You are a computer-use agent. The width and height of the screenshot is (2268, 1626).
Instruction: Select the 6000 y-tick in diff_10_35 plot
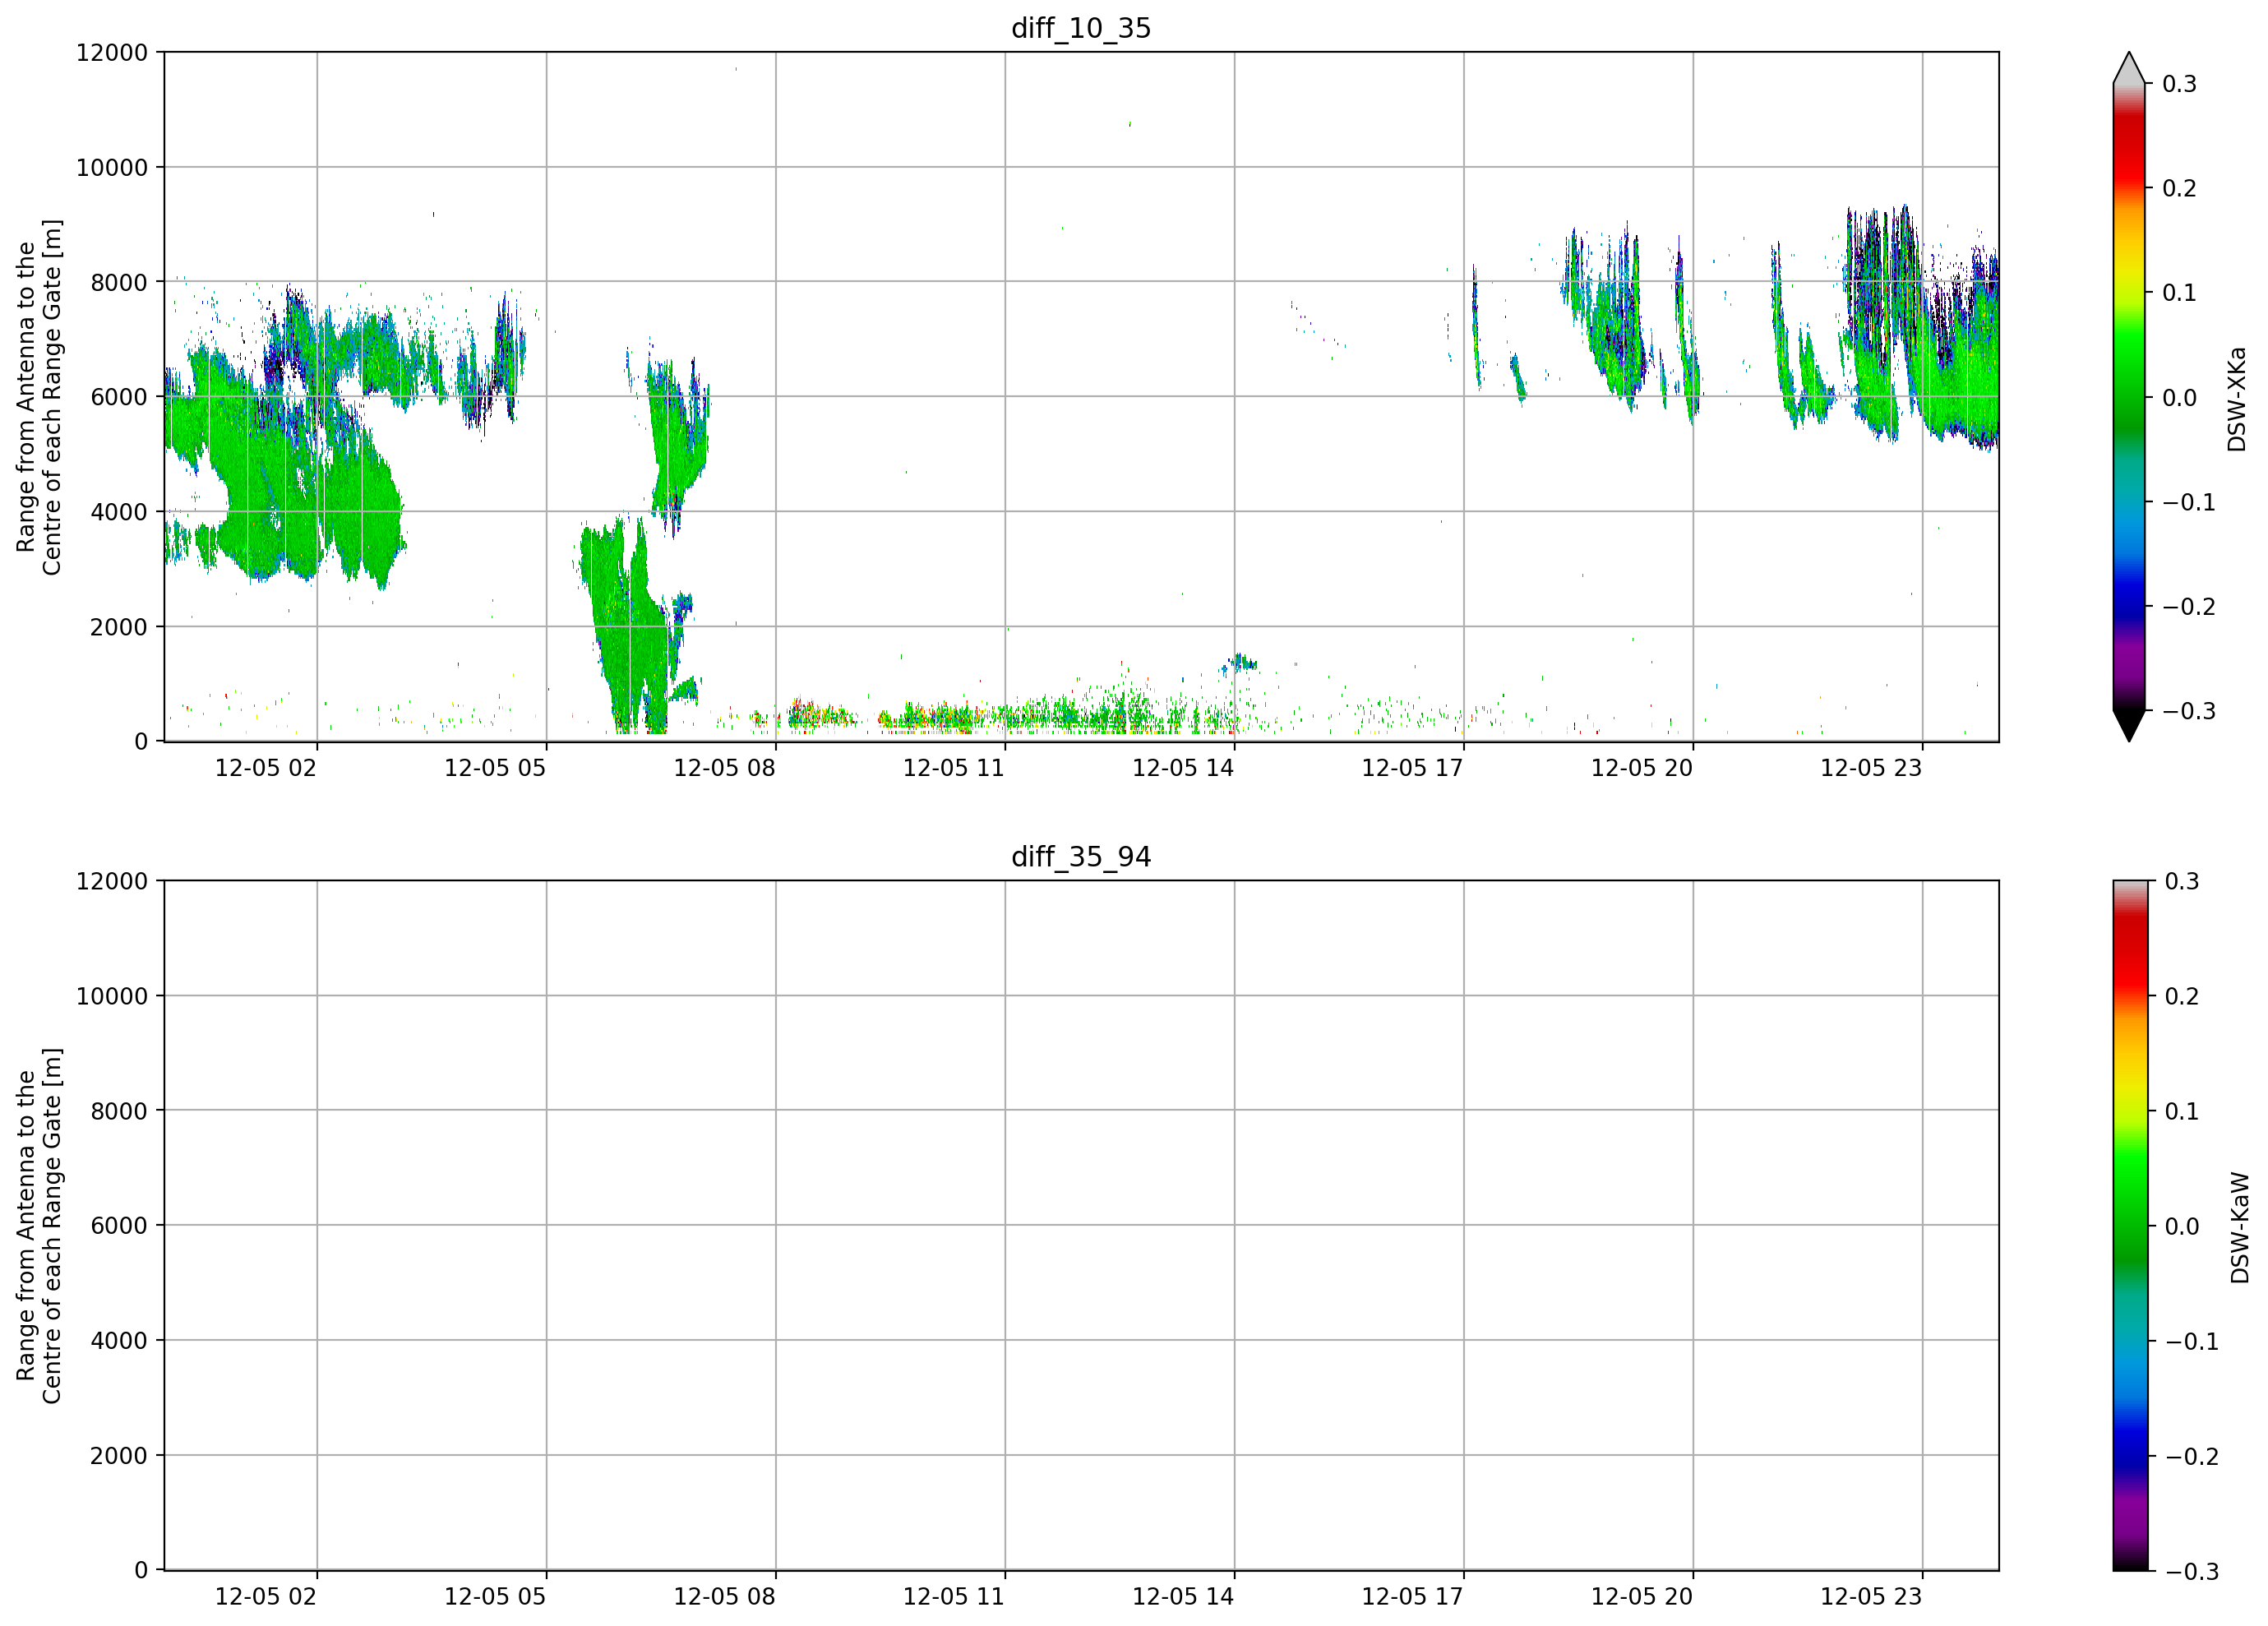[x=119, y=397]
